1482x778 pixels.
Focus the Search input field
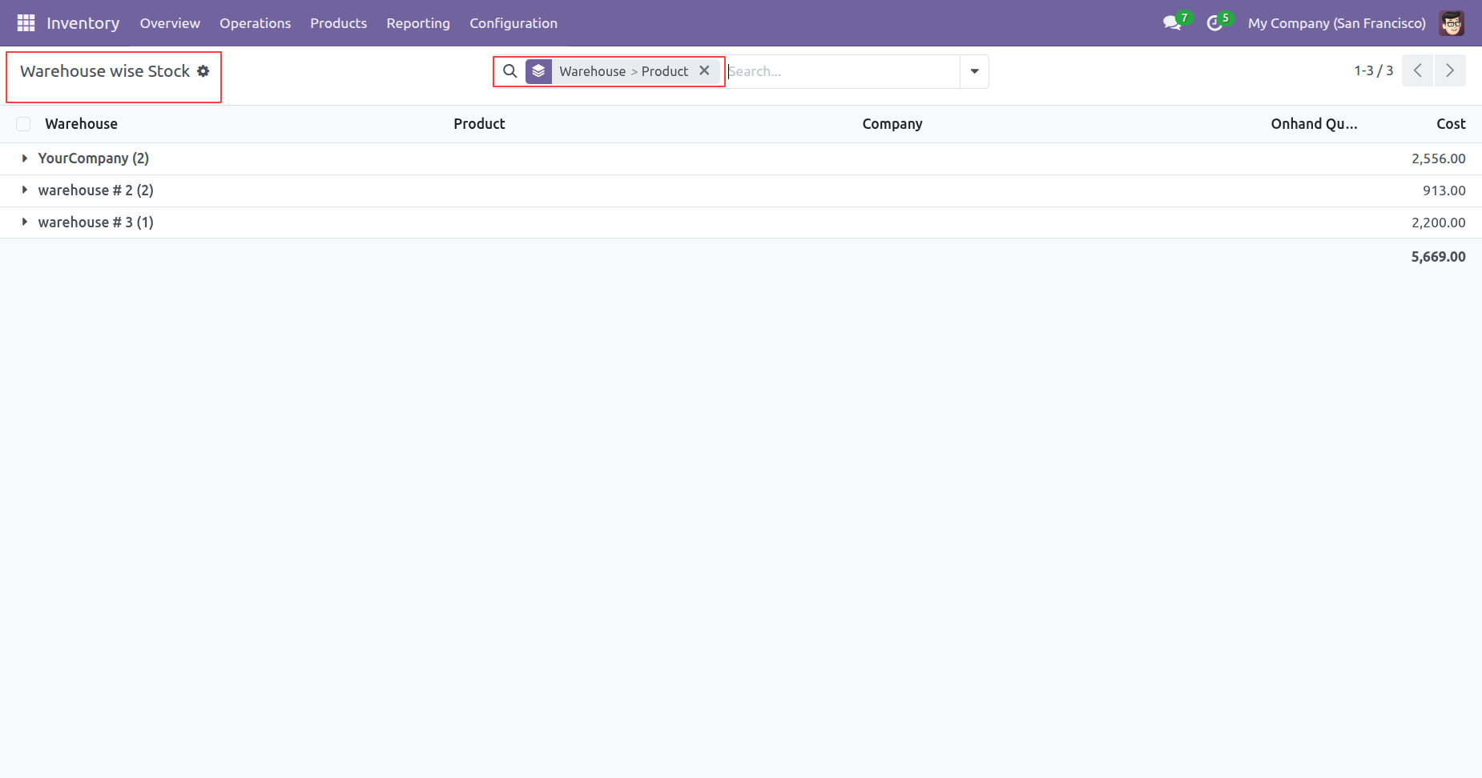[x=843, y=71]
